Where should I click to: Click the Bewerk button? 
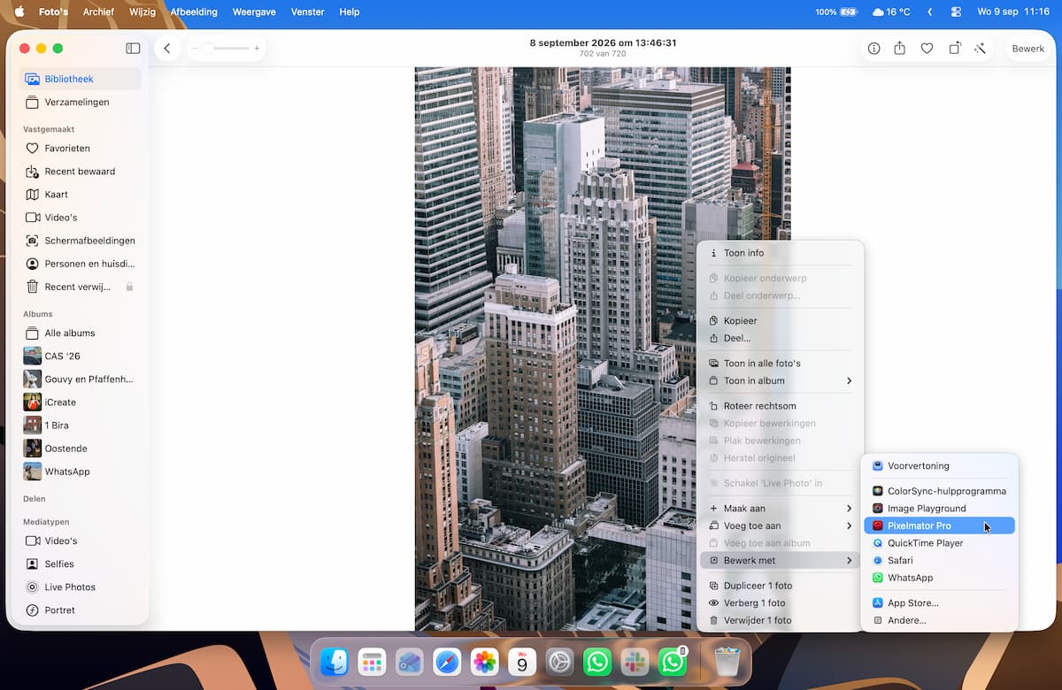click(x=1027, y=49)
